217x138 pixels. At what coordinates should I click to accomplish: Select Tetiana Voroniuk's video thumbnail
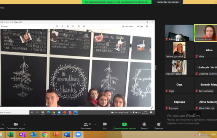[x=179, y=50]
